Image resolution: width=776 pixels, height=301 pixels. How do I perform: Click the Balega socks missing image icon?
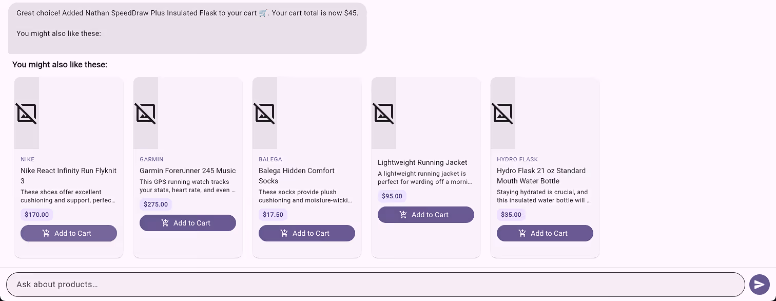pyautogui.click(x=265, y=114)
